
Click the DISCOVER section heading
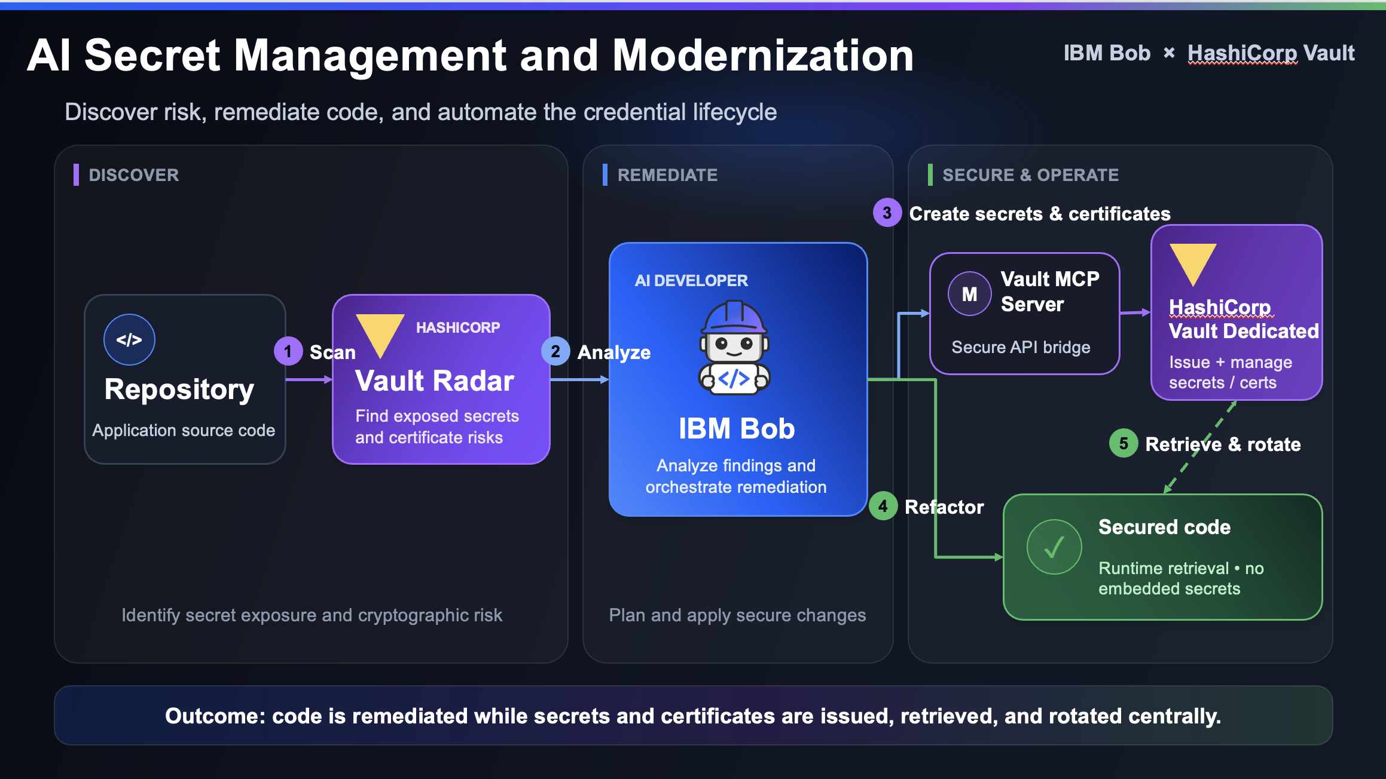(134, 175)
